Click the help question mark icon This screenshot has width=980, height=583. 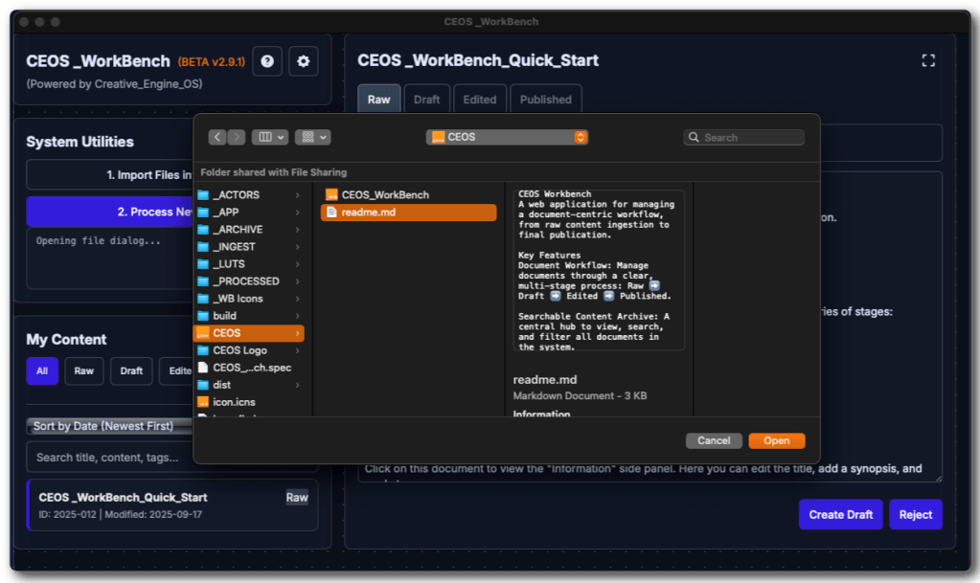click(x=267, y=61)
